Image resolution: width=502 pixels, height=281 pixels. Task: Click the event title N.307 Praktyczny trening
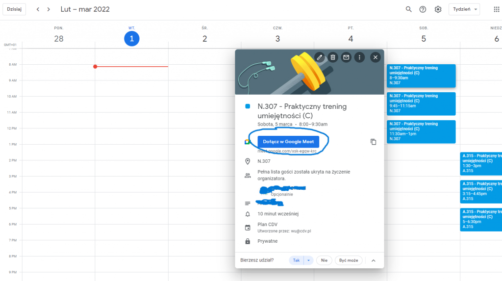tap(302, 111)
